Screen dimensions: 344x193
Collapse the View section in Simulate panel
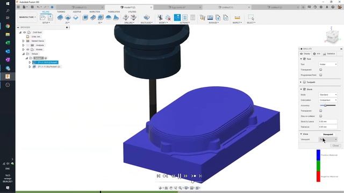pos(301,134)
